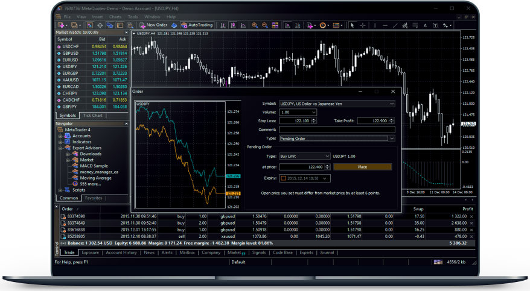Draw a vertical line tool
The width and height of the screenshot is (530, 291).
click(x=375, y=25)
